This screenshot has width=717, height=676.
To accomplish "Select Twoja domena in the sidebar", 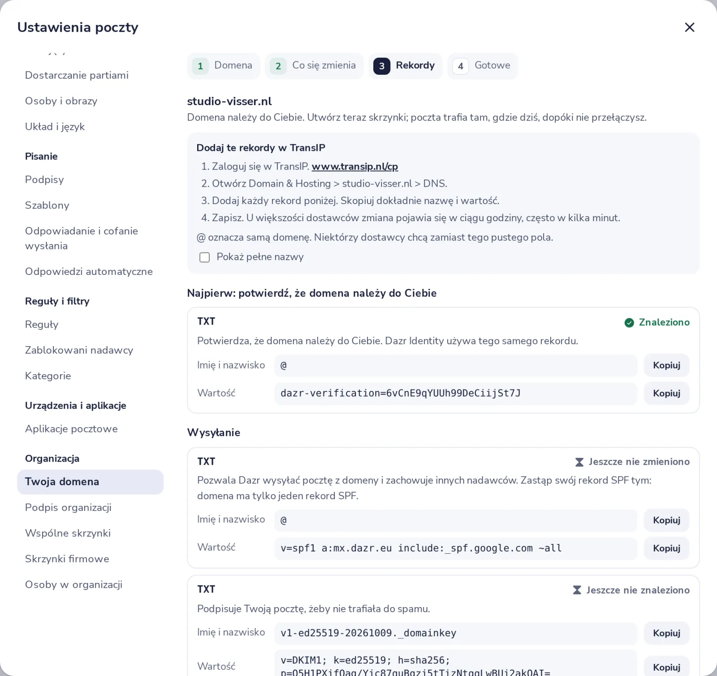I will pos(90,482).
